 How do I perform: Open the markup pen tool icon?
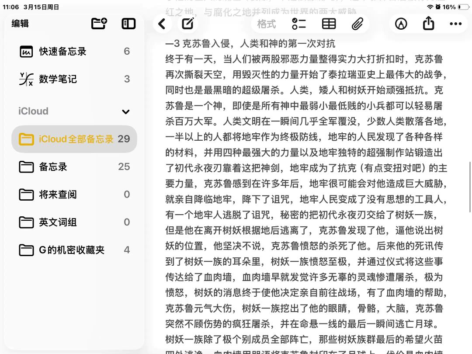pyautogui.click(x=401, y=24)
